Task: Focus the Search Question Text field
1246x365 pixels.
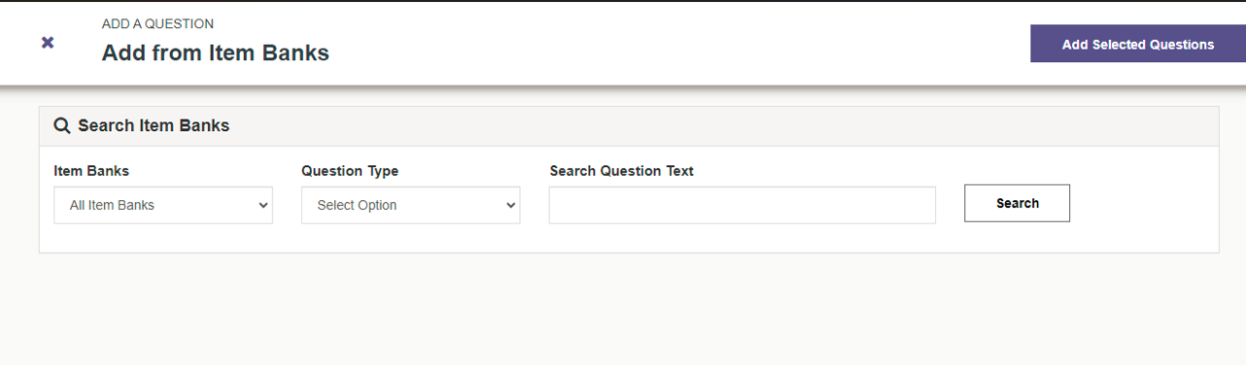Action: (x=743, y=205)
